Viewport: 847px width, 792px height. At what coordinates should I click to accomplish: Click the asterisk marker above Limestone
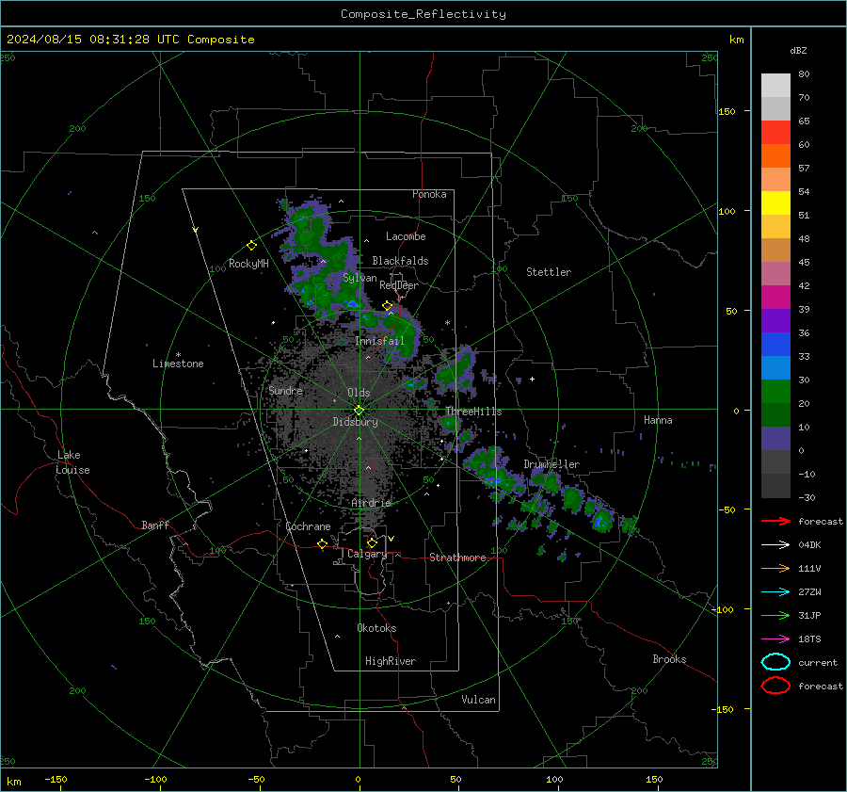178,355
